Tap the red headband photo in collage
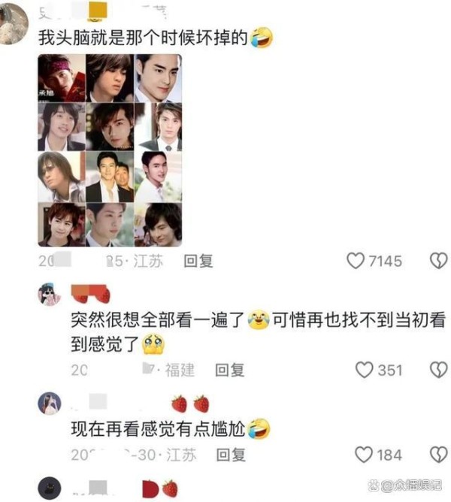The image size is (451, 502). 62,78
